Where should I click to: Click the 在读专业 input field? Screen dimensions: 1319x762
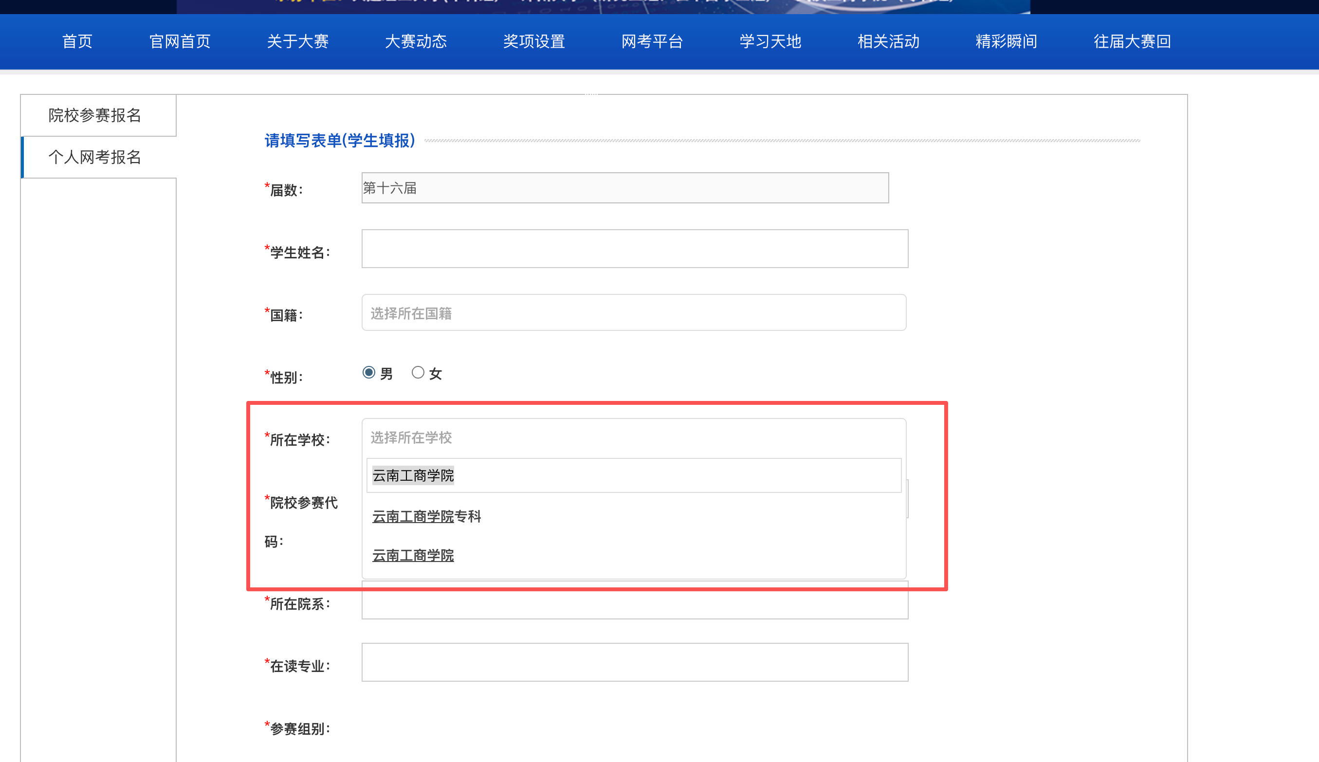(x=634, y=662)
